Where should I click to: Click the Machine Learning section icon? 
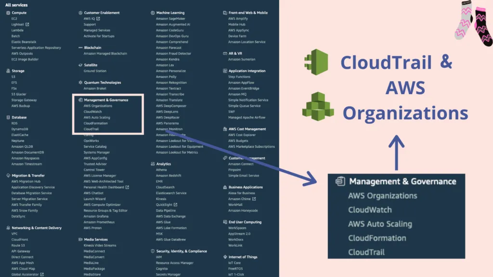(152, 13)
